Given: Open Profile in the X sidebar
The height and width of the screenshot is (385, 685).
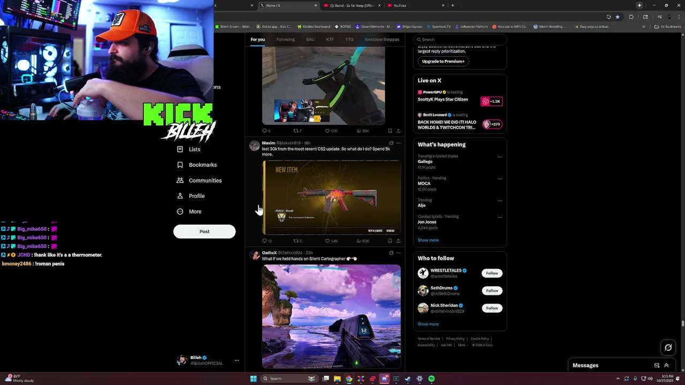Looking at the screenshot, I should point(191,196).
